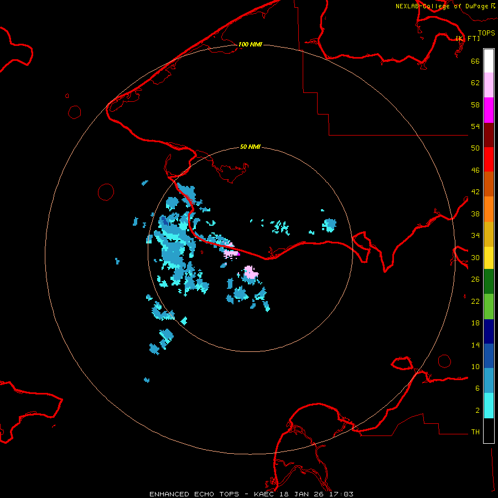Click the legend value "22"

point(475,301)
